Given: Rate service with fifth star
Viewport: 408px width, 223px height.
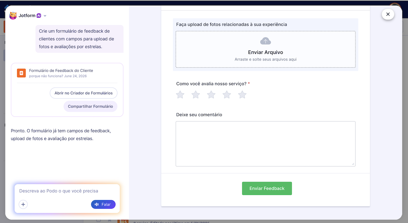Looking at the screenshot, I should point(242,95).
